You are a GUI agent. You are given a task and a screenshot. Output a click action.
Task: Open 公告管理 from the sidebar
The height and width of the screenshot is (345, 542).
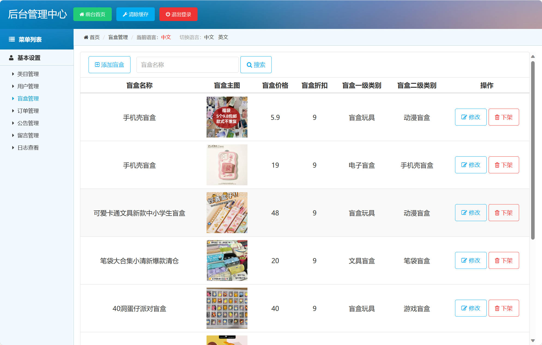[x=28, y=123]
